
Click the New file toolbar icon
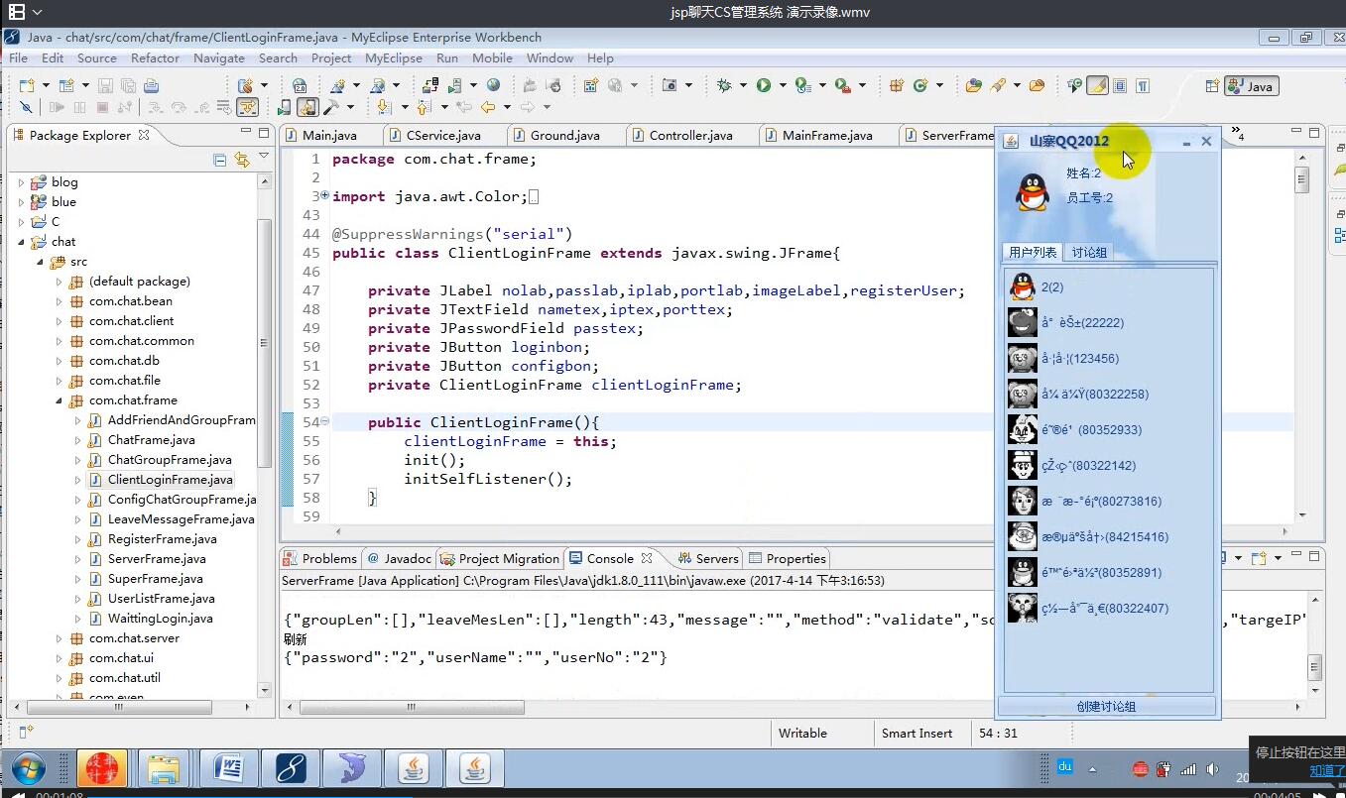(x=26, y=85)
